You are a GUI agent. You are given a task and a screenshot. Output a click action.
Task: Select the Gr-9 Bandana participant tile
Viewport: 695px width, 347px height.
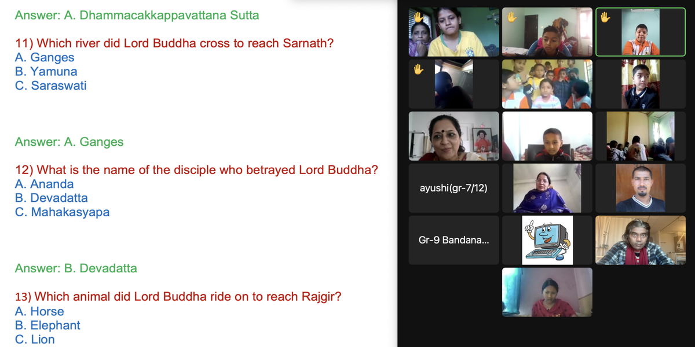coord(454,240)
